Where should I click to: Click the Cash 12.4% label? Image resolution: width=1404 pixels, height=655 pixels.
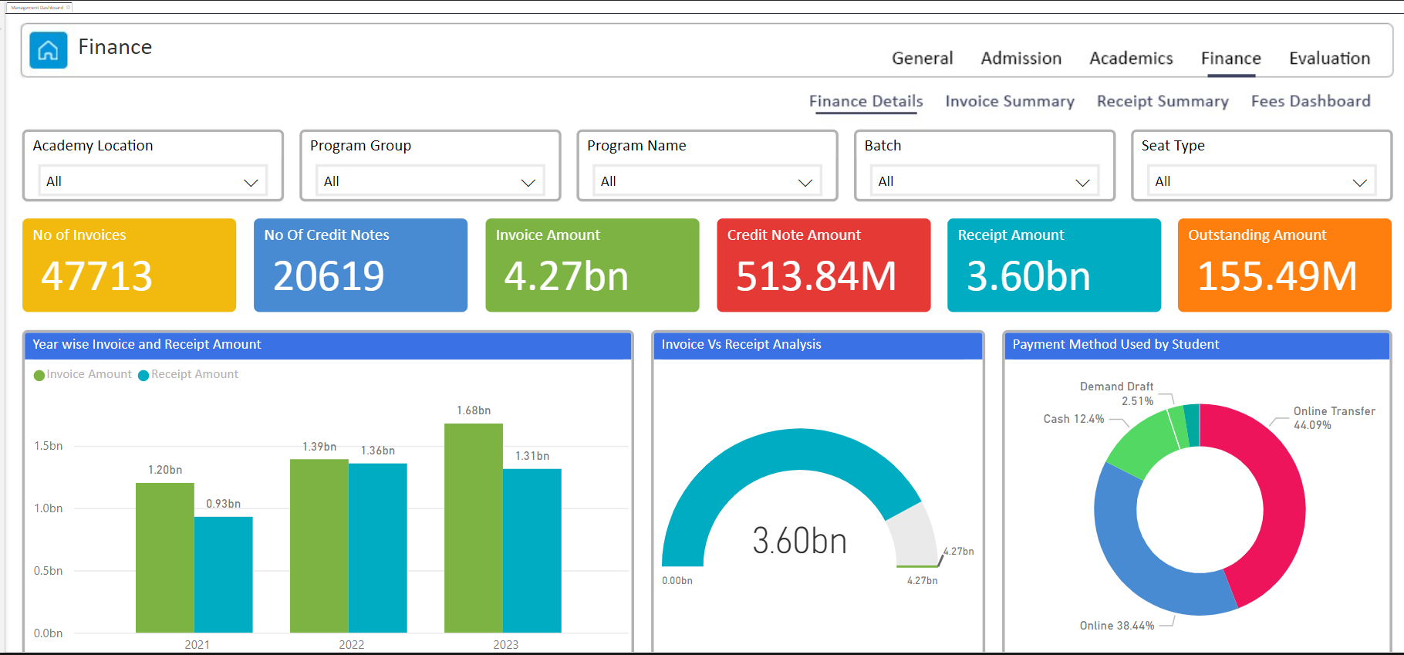pos(1074,419)
